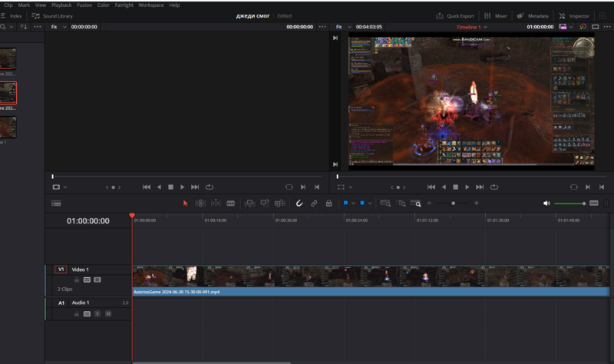Open the Workspace menu
Image resolution: width=614 pixels, height=364 pixels.
click(x=150, y=5)
